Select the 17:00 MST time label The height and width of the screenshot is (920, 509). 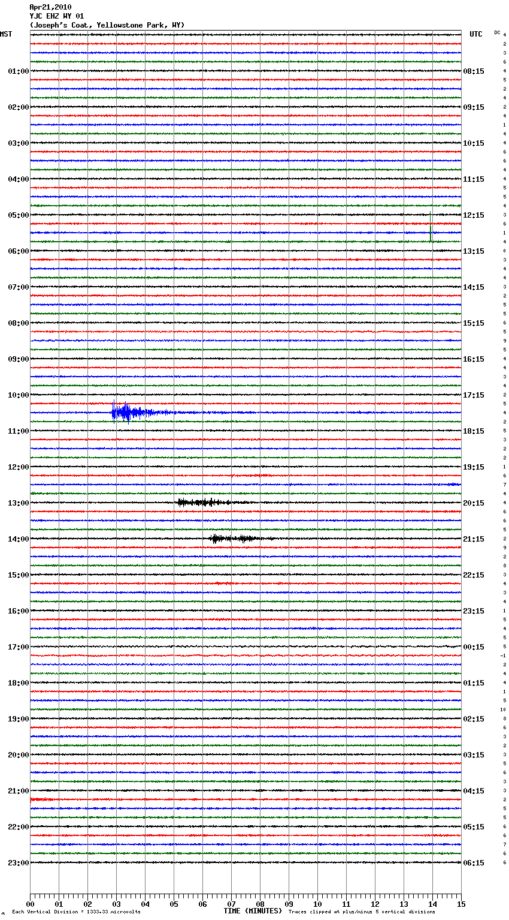(19, 647)
